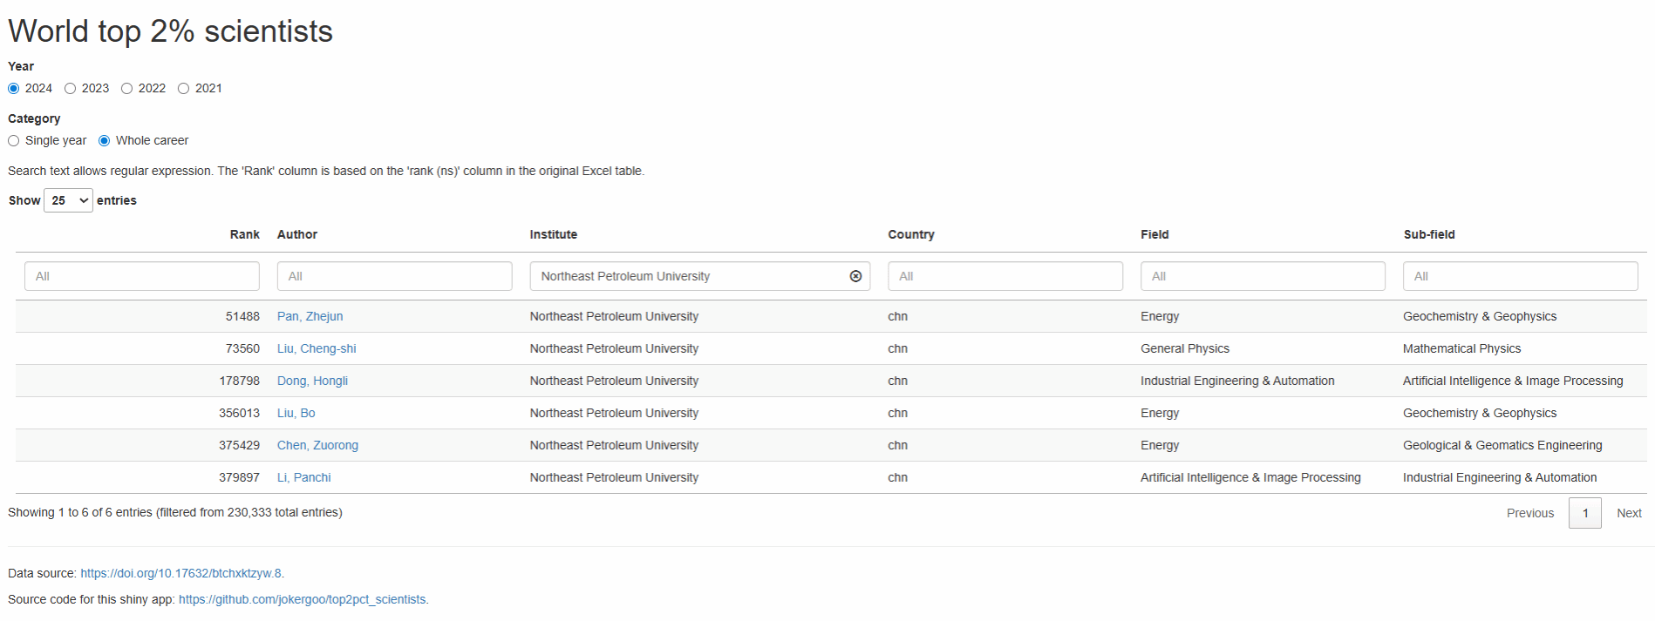Viewport: 1655px width, 621px height.
Task: Open author link Pan, Zhejun
Action: pos(310,316)
